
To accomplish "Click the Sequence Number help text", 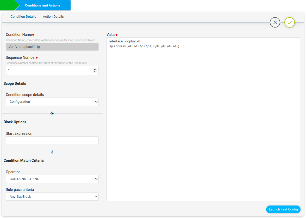I will pos(46,63).
